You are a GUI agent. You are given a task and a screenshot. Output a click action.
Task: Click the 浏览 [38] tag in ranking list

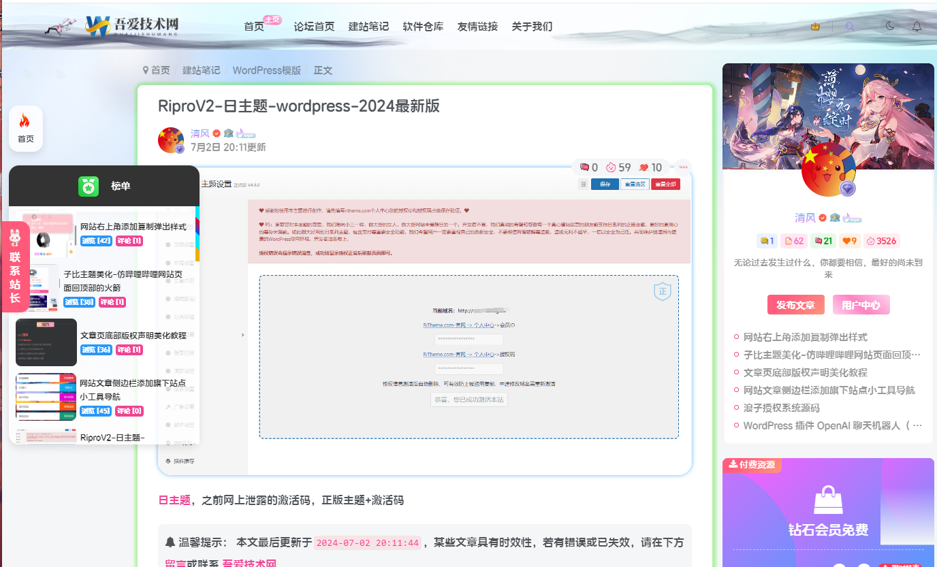point(80,302)
